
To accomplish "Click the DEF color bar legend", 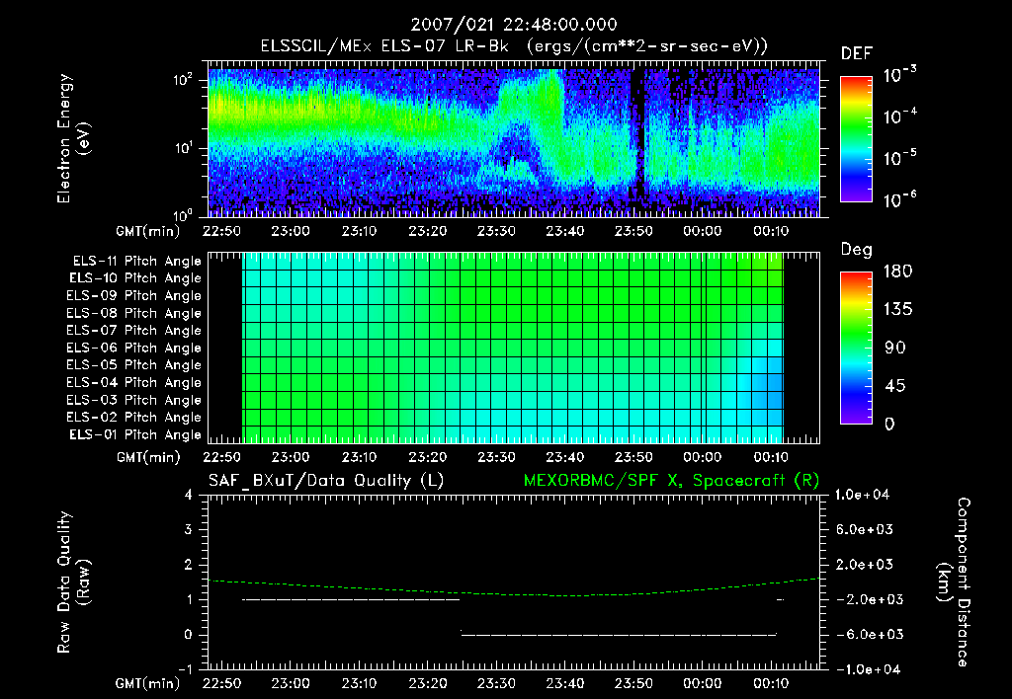I will click(x=856, y=138).
